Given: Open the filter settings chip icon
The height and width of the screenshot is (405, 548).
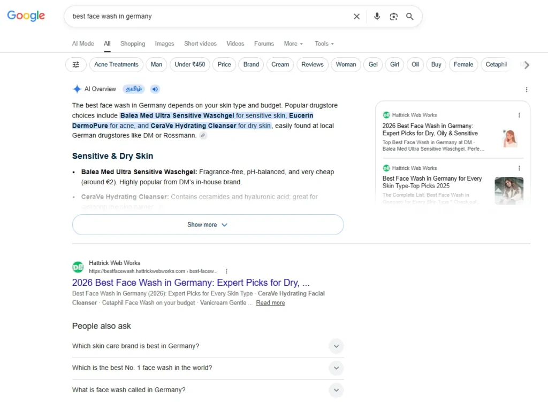Looking at the screenshot, I should 76,65.
